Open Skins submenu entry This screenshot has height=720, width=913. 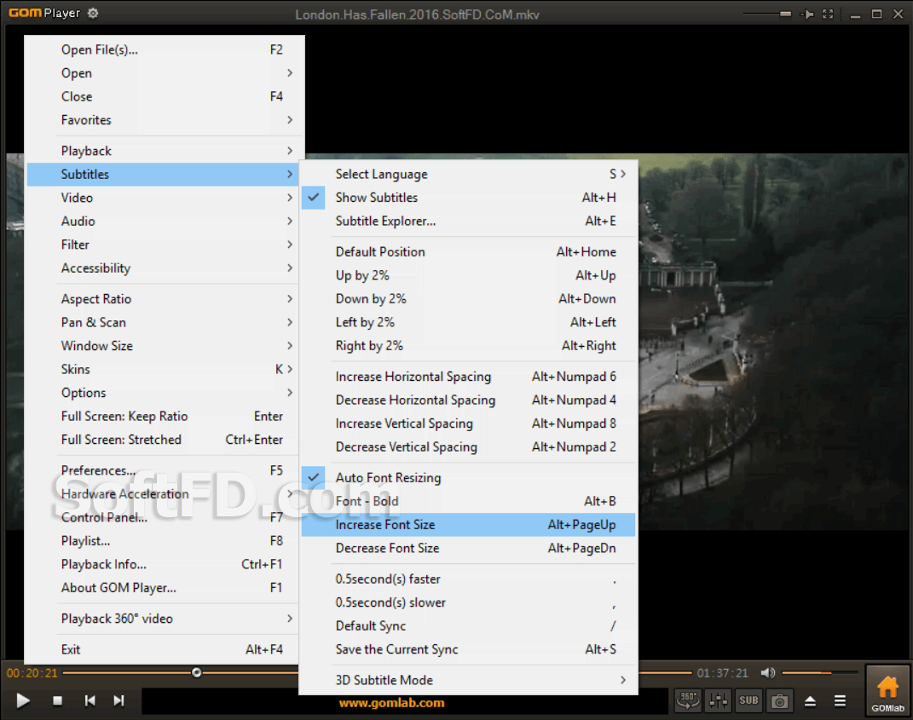[163, 369]
